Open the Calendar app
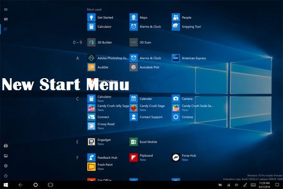This screenshot has width=283, height=189. click(141, 98)
